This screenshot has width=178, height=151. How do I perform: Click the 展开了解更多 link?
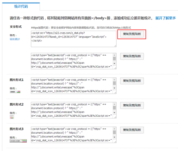click(x=165, y=18)
